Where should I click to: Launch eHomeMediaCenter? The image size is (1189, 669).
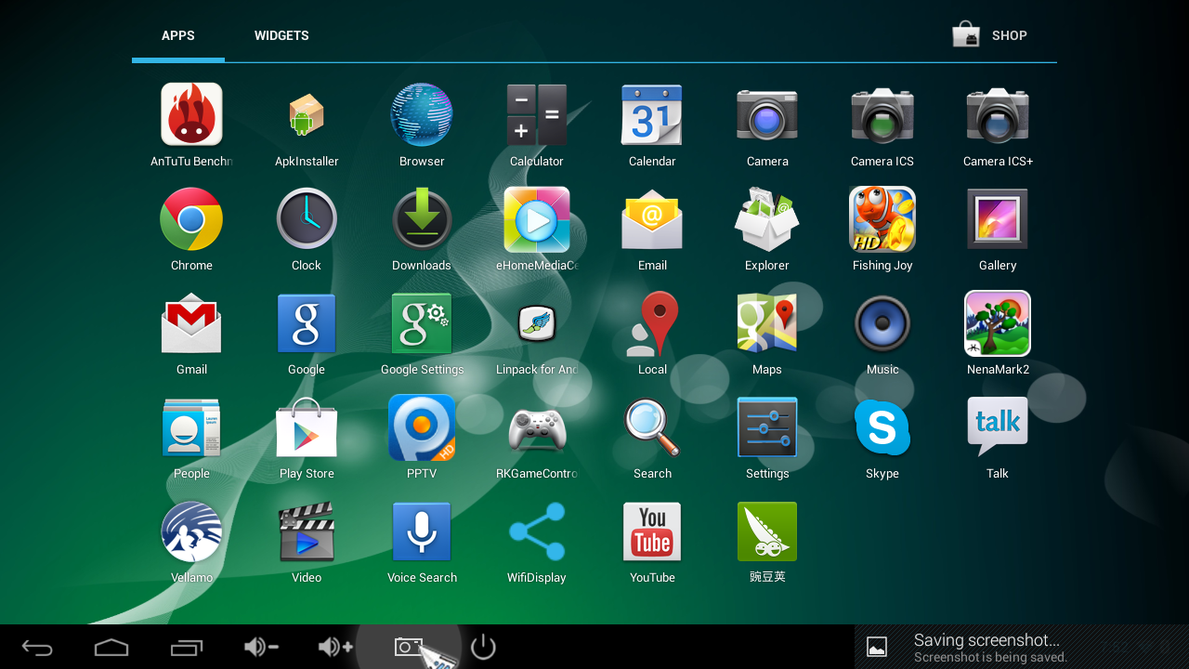(x=537, y=219)
